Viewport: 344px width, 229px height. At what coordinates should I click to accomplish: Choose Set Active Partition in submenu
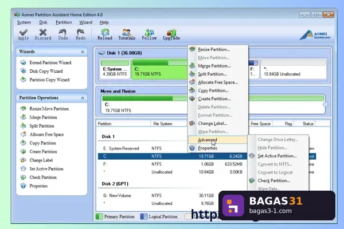coord(278,156)
